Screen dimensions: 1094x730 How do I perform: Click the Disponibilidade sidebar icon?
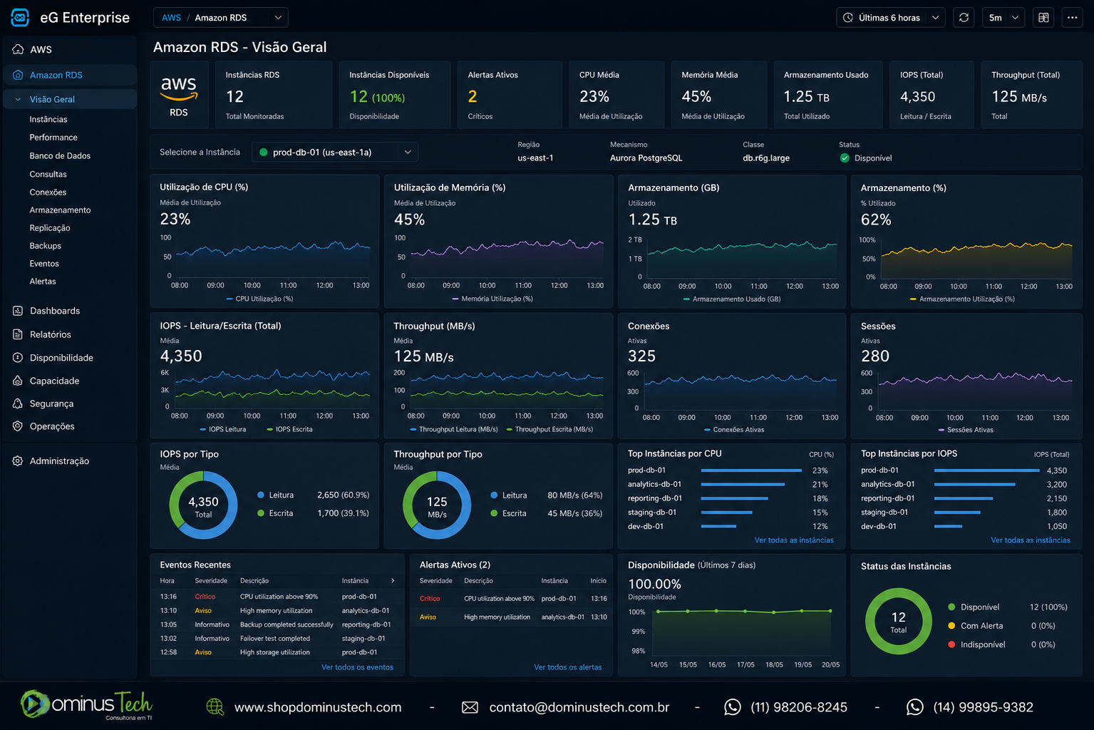[x=18, y=358]
